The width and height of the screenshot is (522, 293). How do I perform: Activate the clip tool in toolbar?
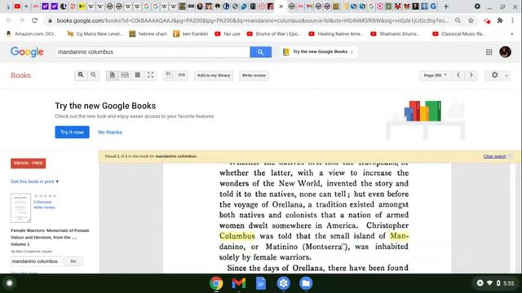point(169,75)
